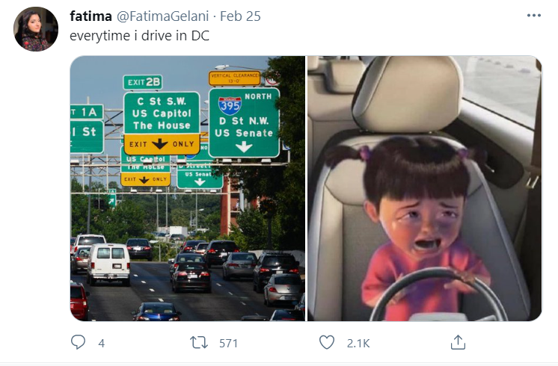Share the tweet using the upload arrow icon

pos(458,342)
